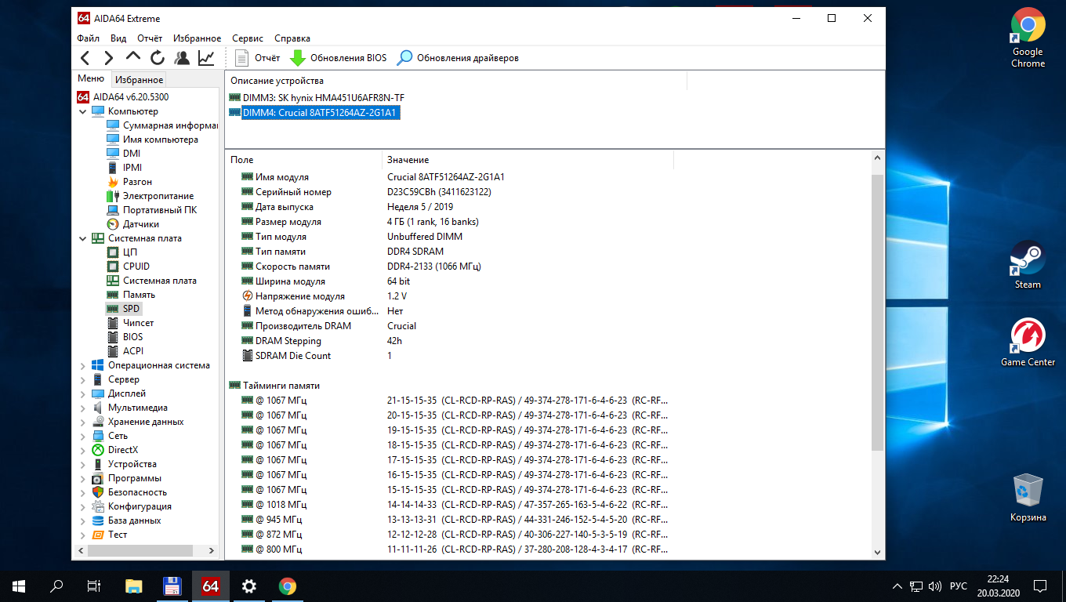
Task: Click the details pane vertical scrollbar
Action: (x=877, y=313)
